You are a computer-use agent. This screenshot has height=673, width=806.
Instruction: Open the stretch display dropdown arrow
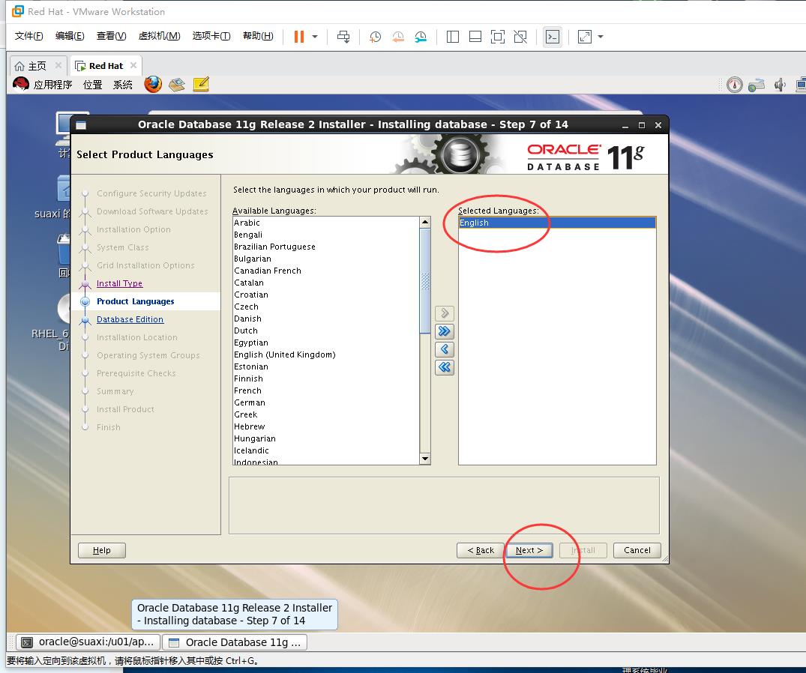(x=601, y=37)
